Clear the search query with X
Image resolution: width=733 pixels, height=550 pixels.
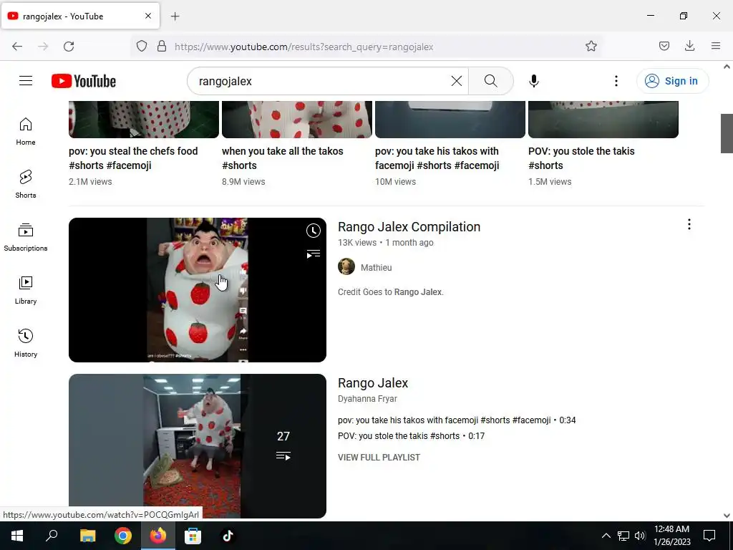coord(457,81)
